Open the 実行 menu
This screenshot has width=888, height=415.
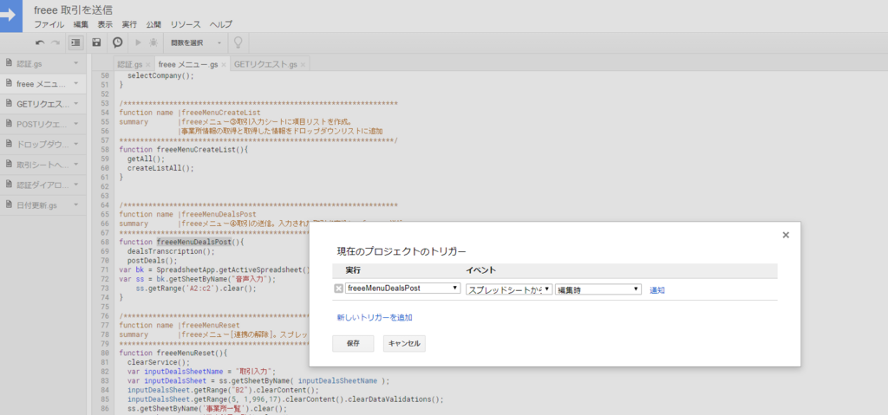pos(129,24)
